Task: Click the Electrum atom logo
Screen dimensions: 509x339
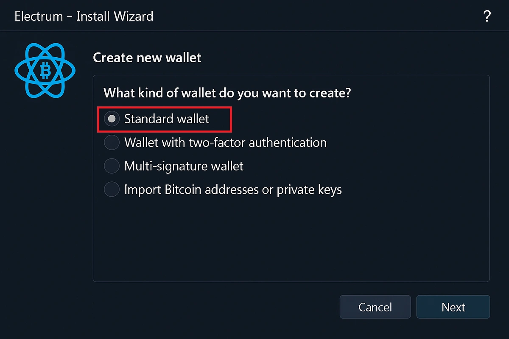Action: pyautogui.click(x=45, y=70)
